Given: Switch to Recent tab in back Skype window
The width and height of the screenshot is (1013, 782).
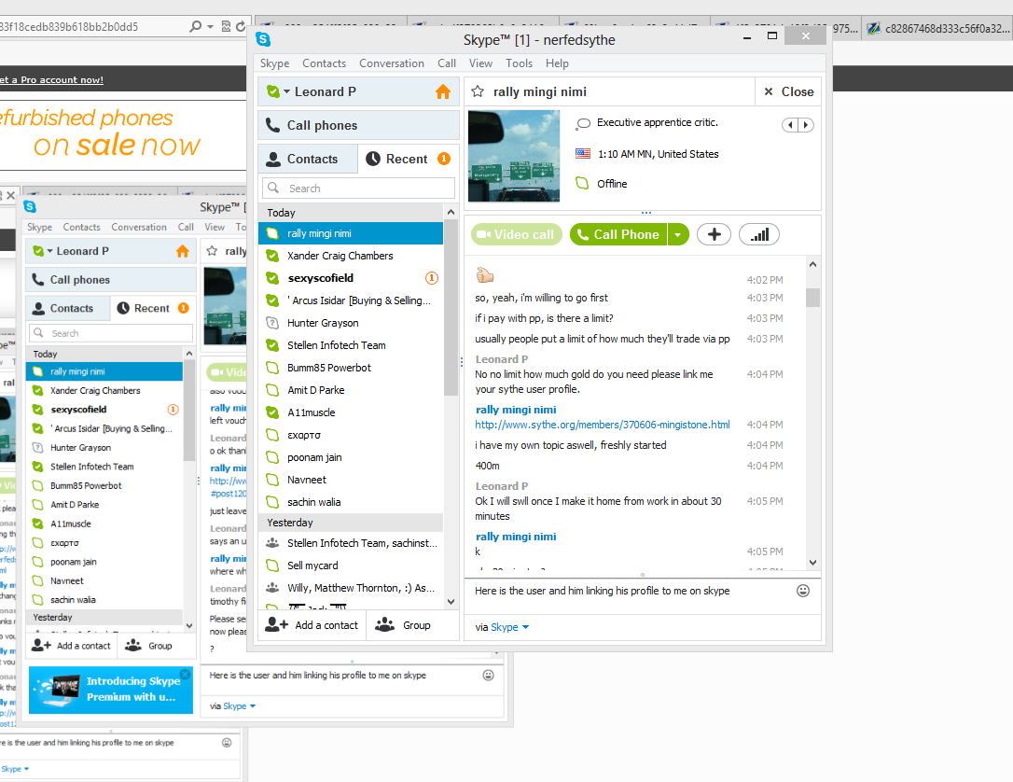Looking at the screenshot, I should point(153,308).
